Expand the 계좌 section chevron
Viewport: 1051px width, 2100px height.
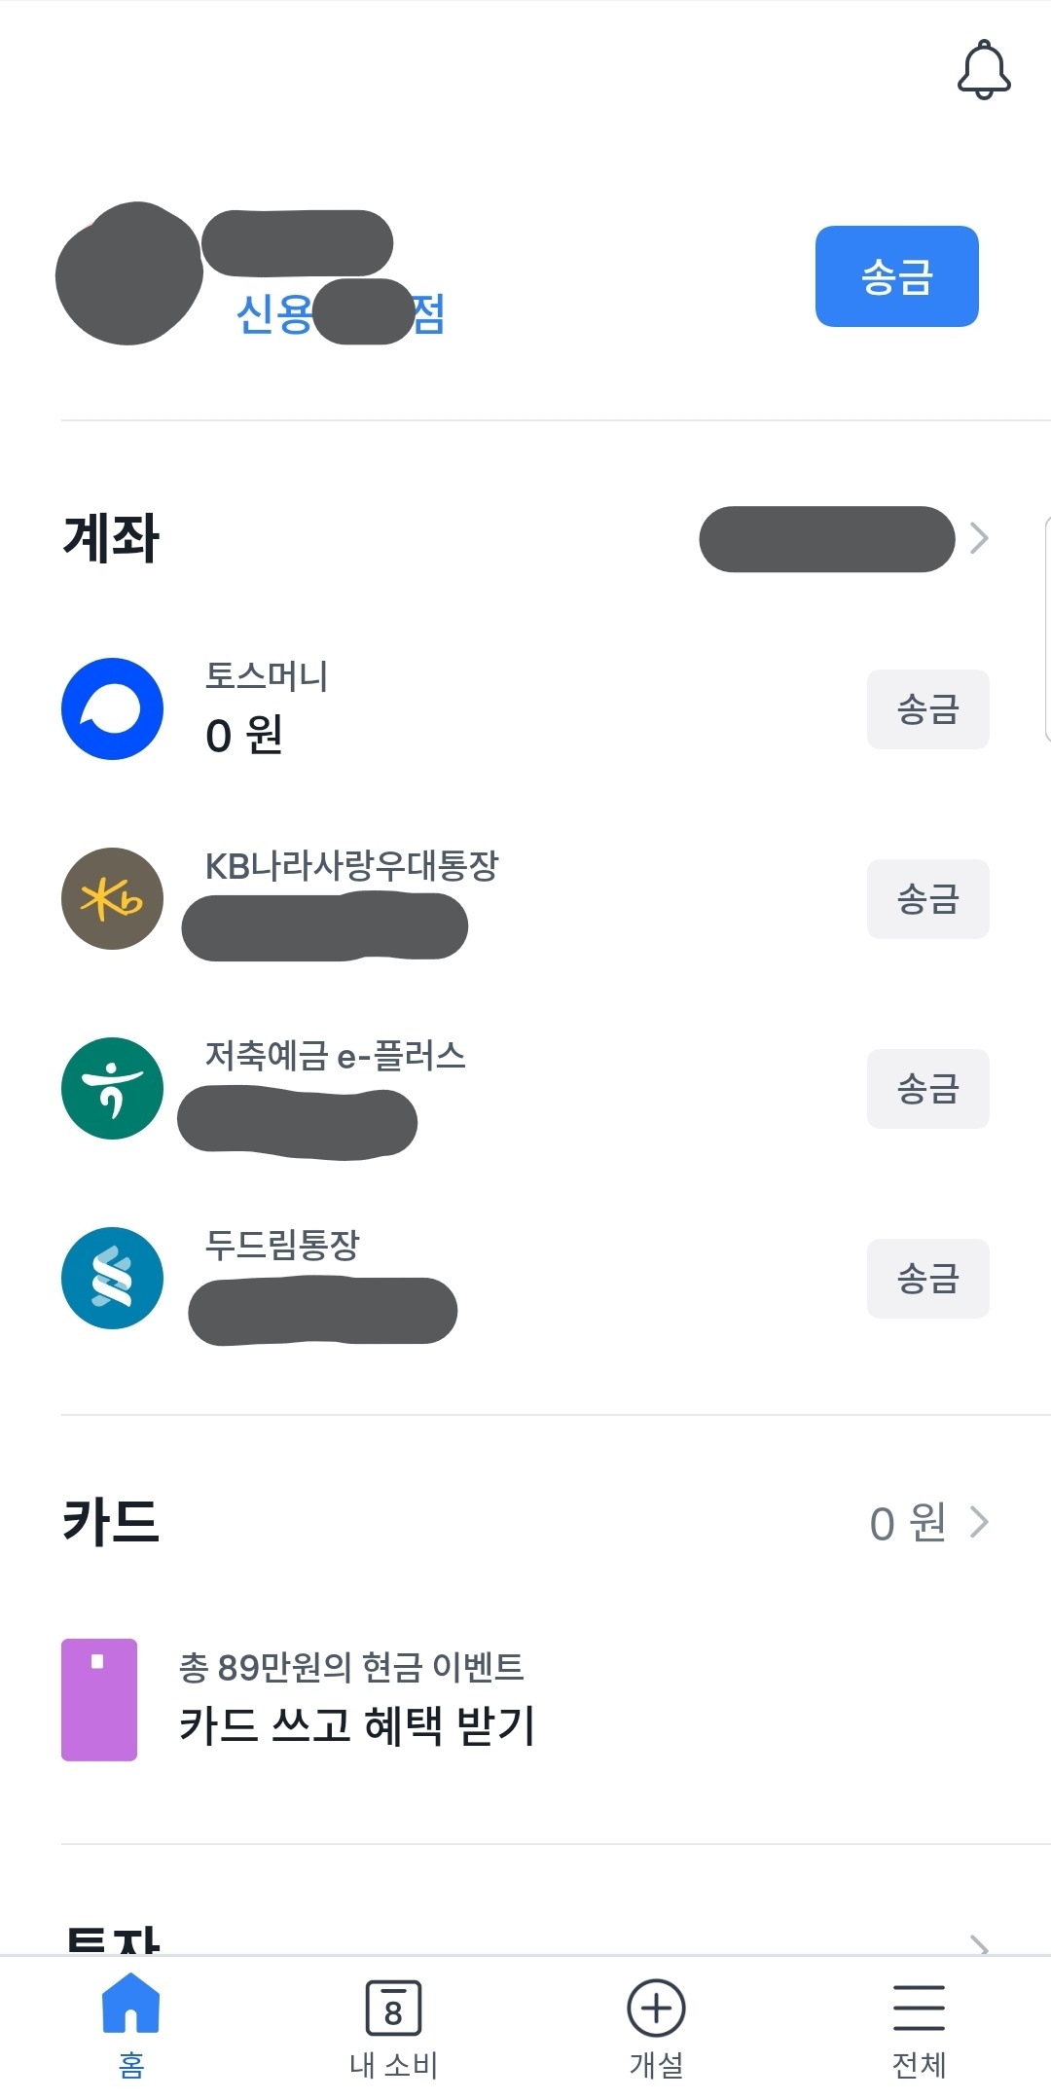979,537
